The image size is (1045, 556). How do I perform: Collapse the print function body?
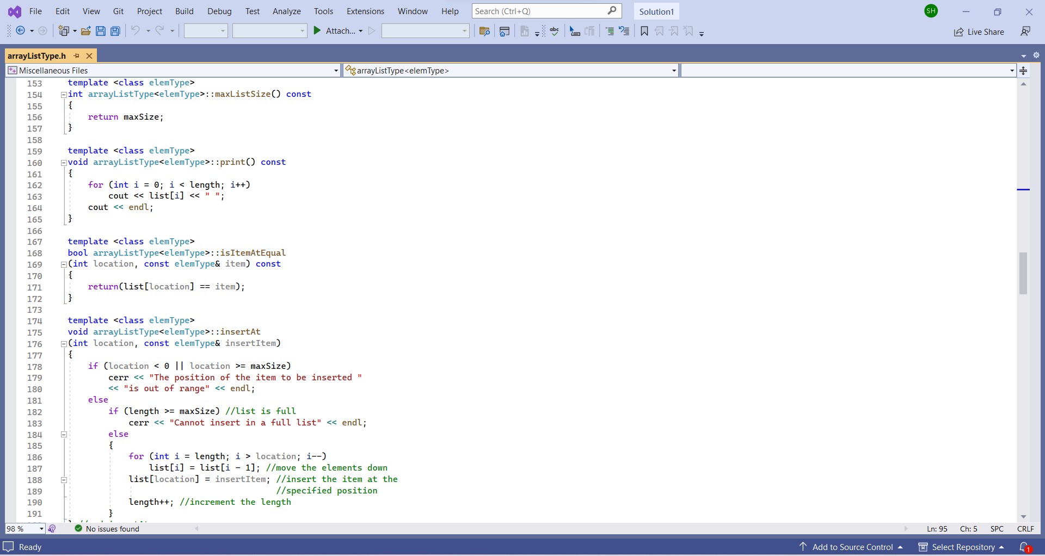pos(64,163)
